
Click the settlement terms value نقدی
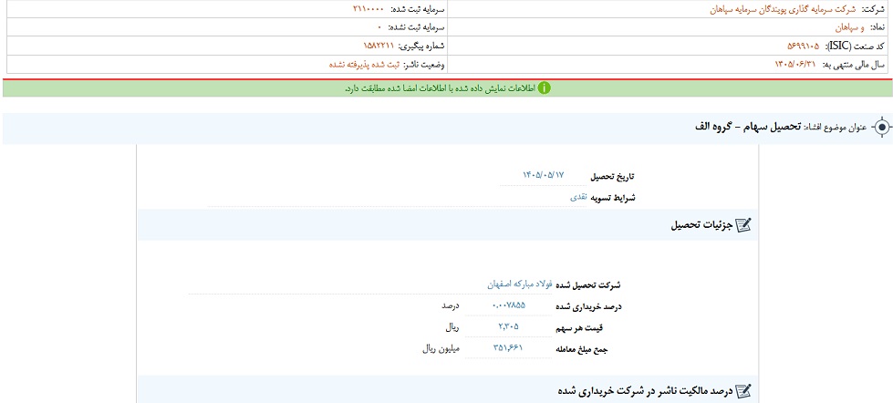pyautogui.click(x=577, y=197)
